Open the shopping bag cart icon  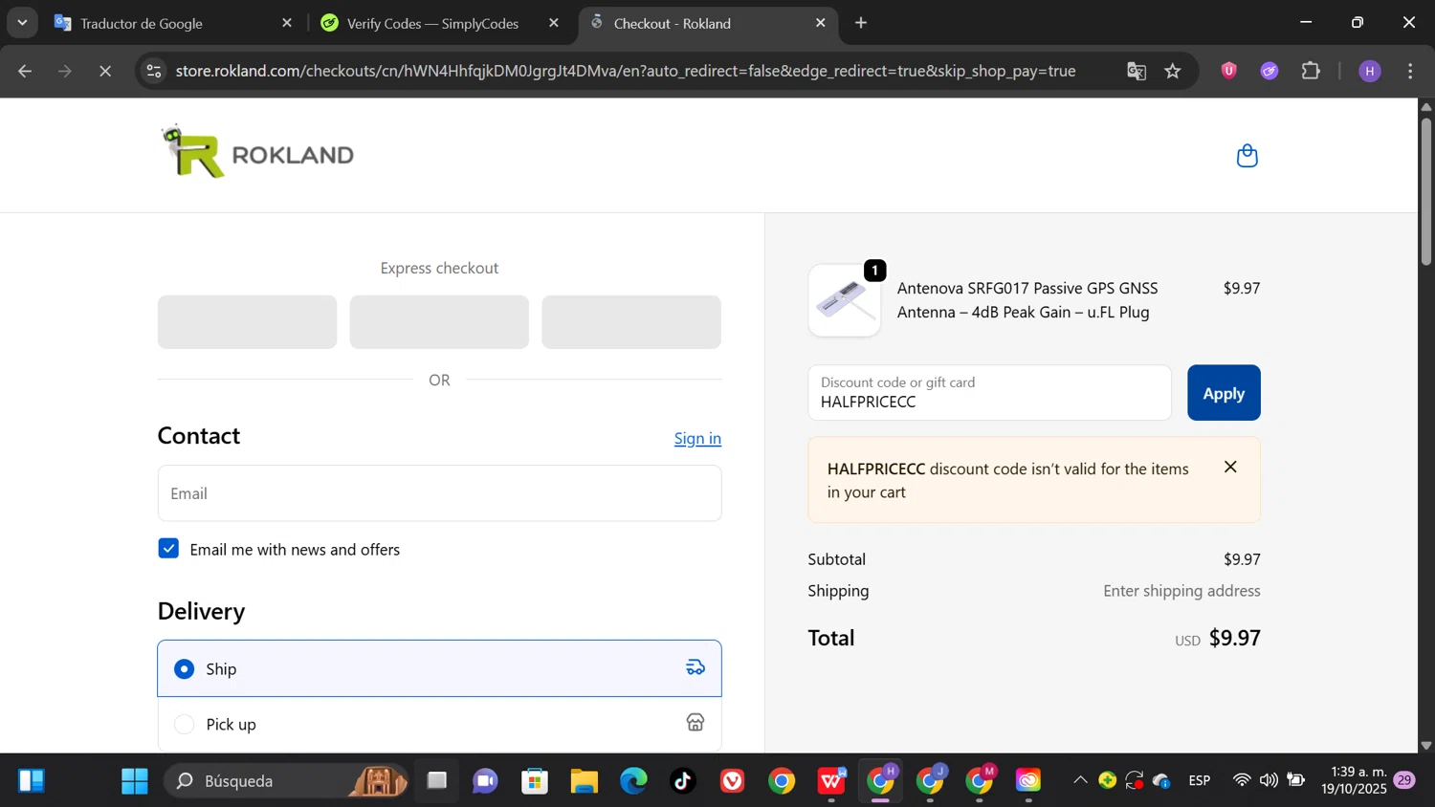tap(1247, 156)
